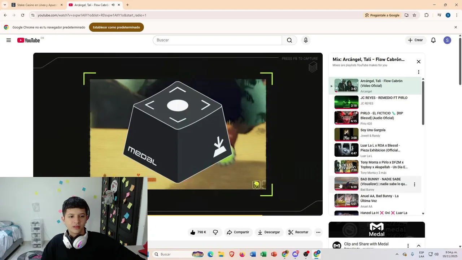This screenshot has width=462, height=260.
Task: Open Excel from the taskbar
Action: tap(263, 254)
